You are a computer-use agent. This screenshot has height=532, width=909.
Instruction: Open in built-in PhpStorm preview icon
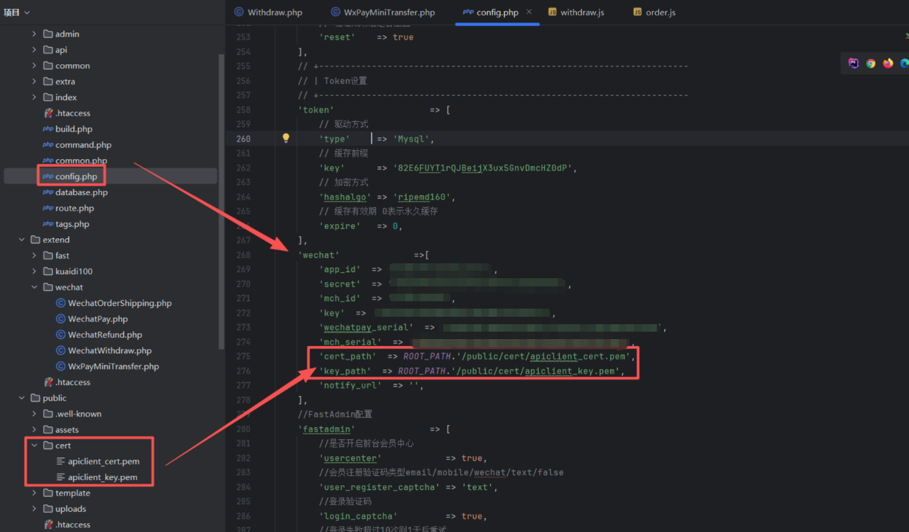[x=853, y=63]
